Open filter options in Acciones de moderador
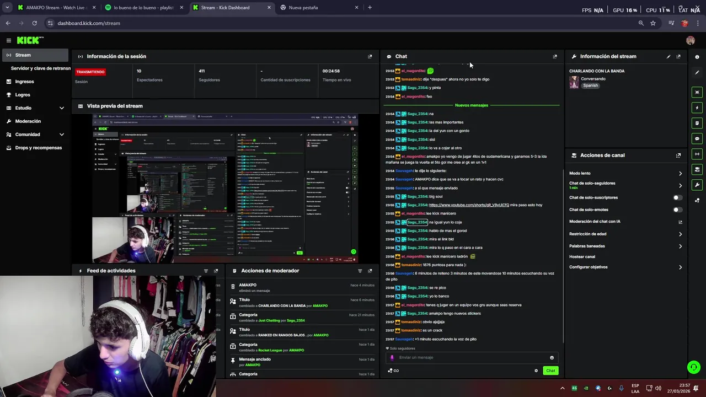Image resolution: width=706 pixels, height=397 pixels. point(360,271)
